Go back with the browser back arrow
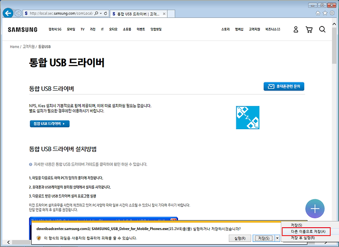The height and width of the screenshot is (247, 339). coord(8,13)
